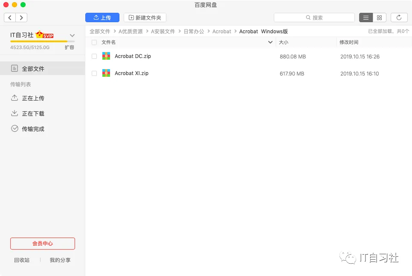Screen dimensions: 412x276
Task: Go to A安装文件 breadcrumb folder
Action: click(163, 32)
